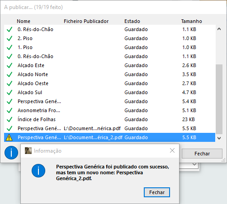Select the Alçado Oeste row

[x=109, y=83]
